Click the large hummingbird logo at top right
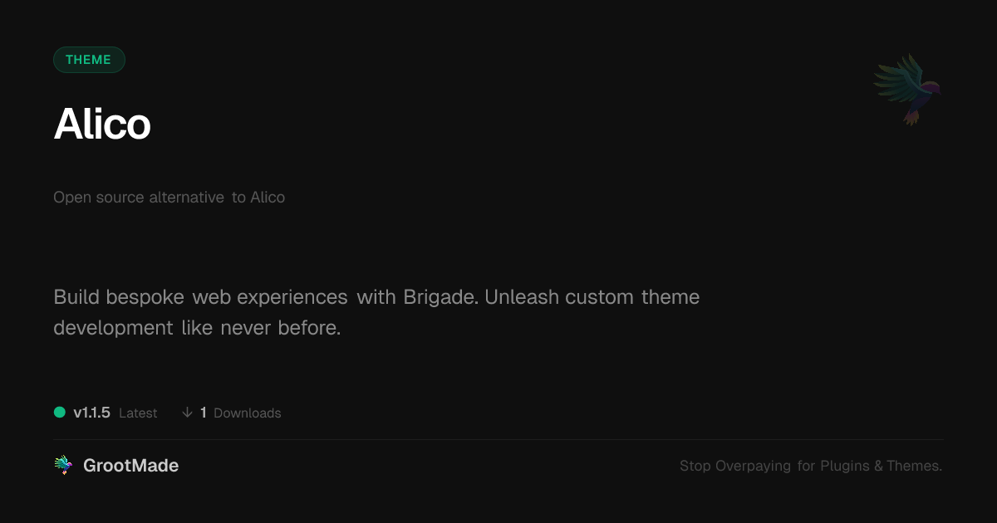This screenshot has width=997, height=523. tap(907, 89)
